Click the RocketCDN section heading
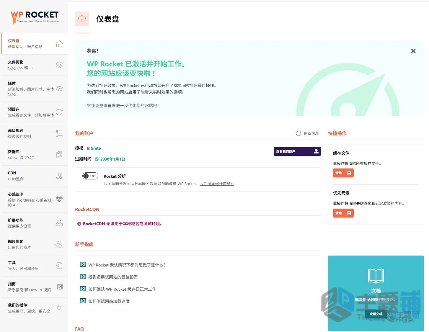Image resolution: width=429 pixels, height=332 pixels. tap(87, 209)
